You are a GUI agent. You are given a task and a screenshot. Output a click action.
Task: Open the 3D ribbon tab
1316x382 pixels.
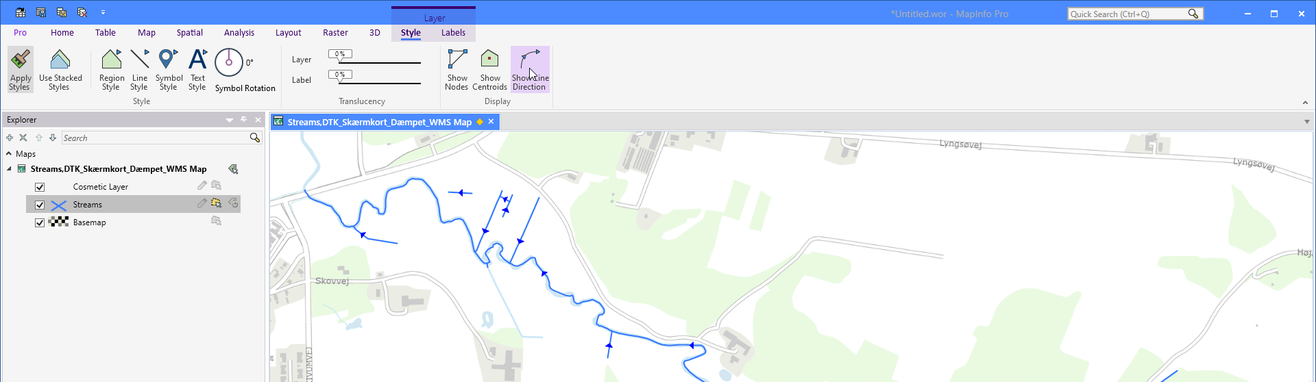pyautogui.click(x=375, y=32)
